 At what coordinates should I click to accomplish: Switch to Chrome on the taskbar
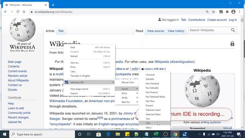click(x=175, y=134)
